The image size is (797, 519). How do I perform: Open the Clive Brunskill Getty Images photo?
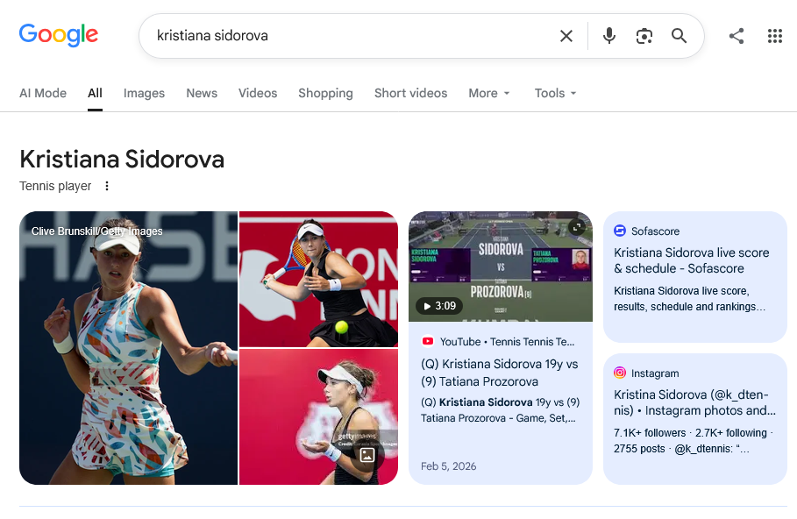pos(129,348)
